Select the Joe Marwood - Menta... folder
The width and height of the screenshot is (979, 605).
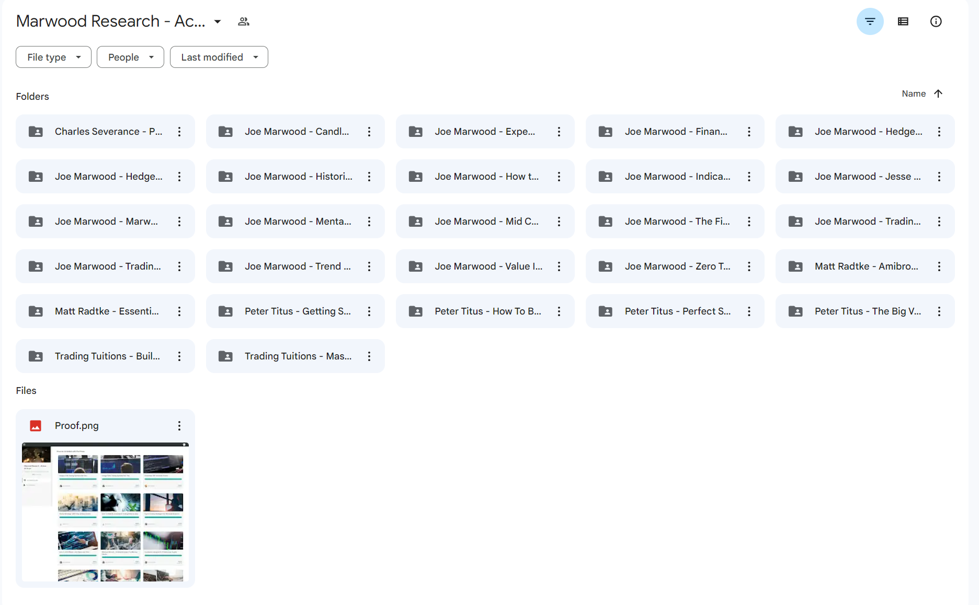click(x=295, y=222)
